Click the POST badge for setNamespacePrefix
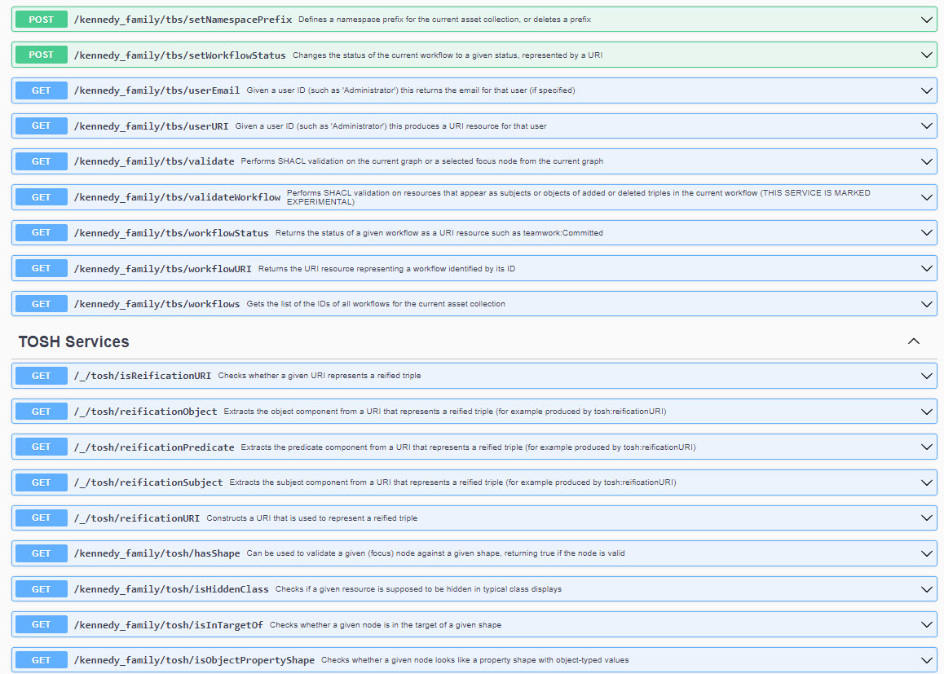The height and width of the screenshot is (674, 944). (41, 19)
